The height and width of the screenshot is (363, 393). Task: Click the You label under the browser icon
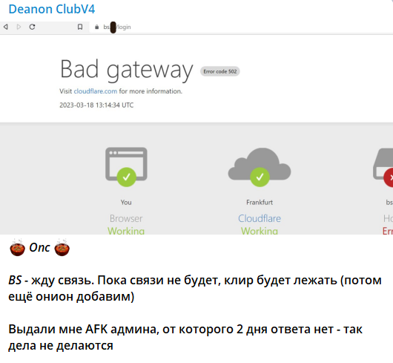(126, 202)
